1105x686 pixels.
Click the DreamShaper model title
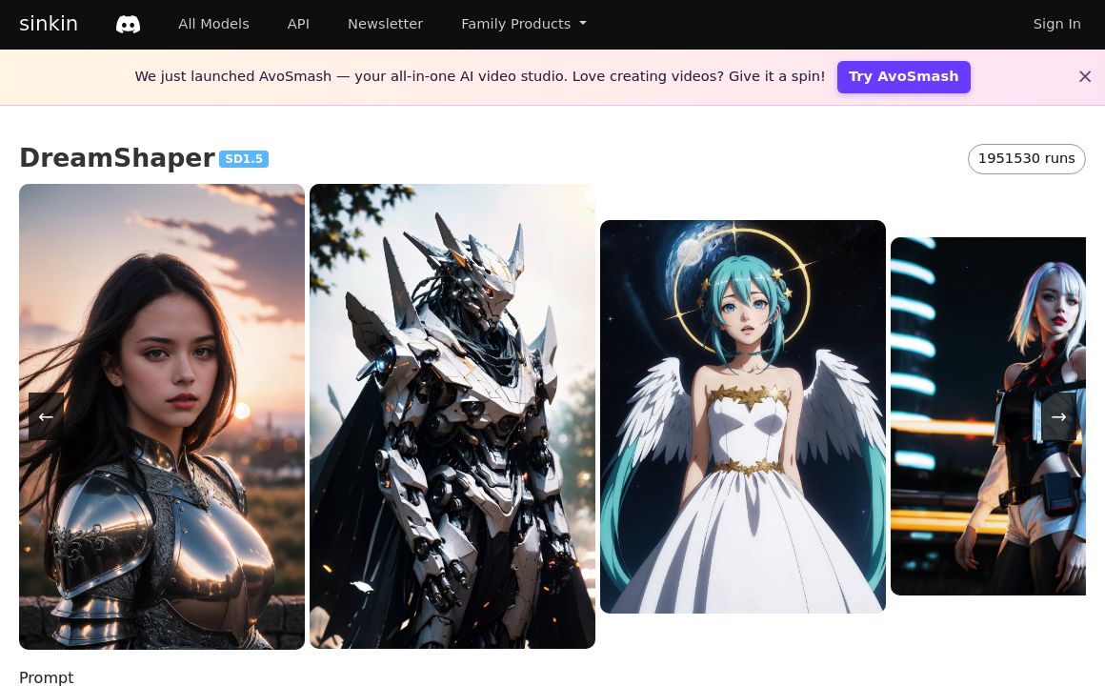click(117, 158)
